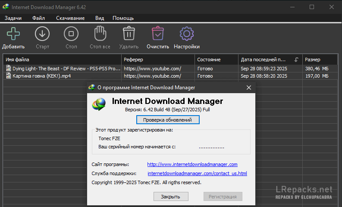Open the Помощь menu
The image size is (342, 207).
pos(123,18)
